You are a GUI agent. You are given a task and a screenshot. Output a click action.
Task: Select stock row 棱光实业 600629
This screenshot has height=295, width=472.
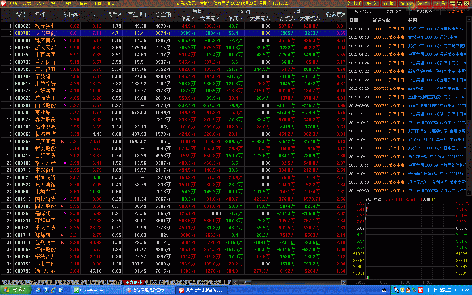(x=173, y=26)
